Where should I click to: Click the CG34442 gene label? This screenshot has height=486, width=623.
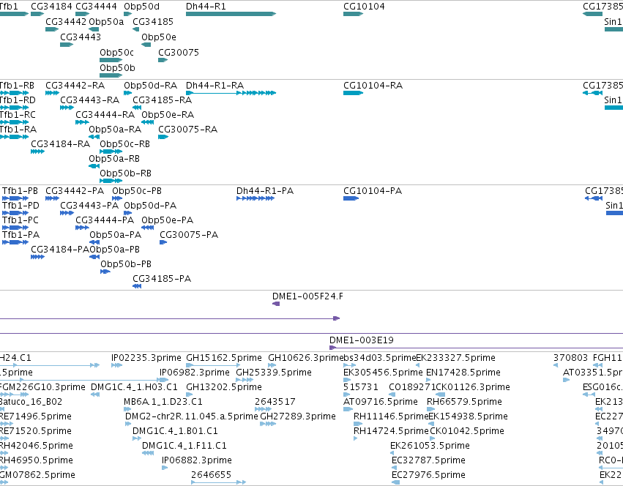[x=66, y=22]
